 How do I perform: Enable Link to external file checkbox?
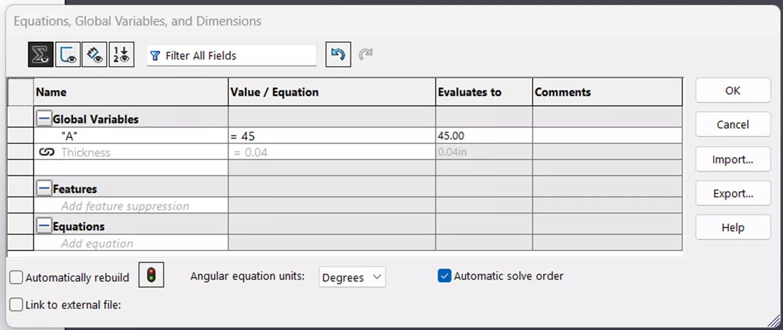(x=17, y=305)
